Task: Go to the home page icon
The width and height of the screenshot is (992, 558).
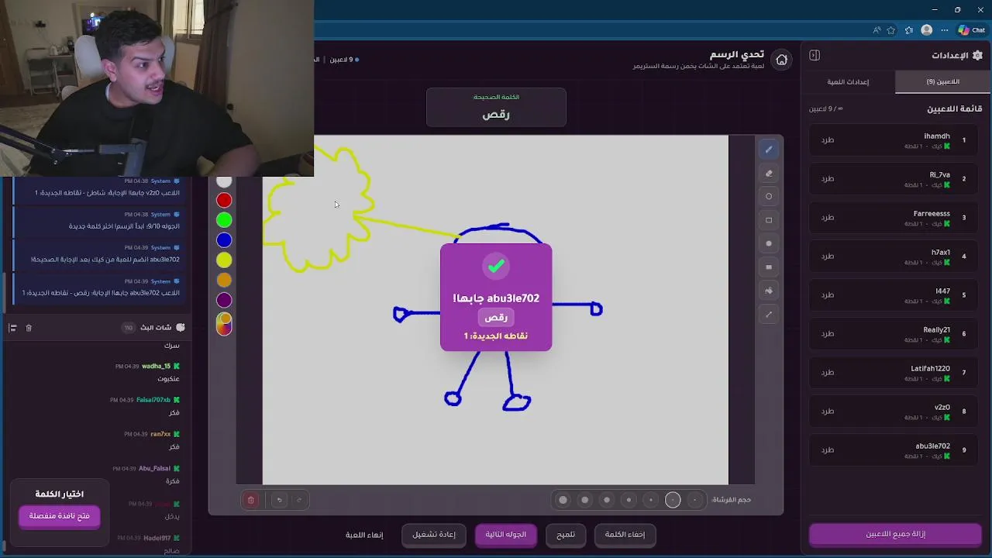Action: tap(782, 60)
